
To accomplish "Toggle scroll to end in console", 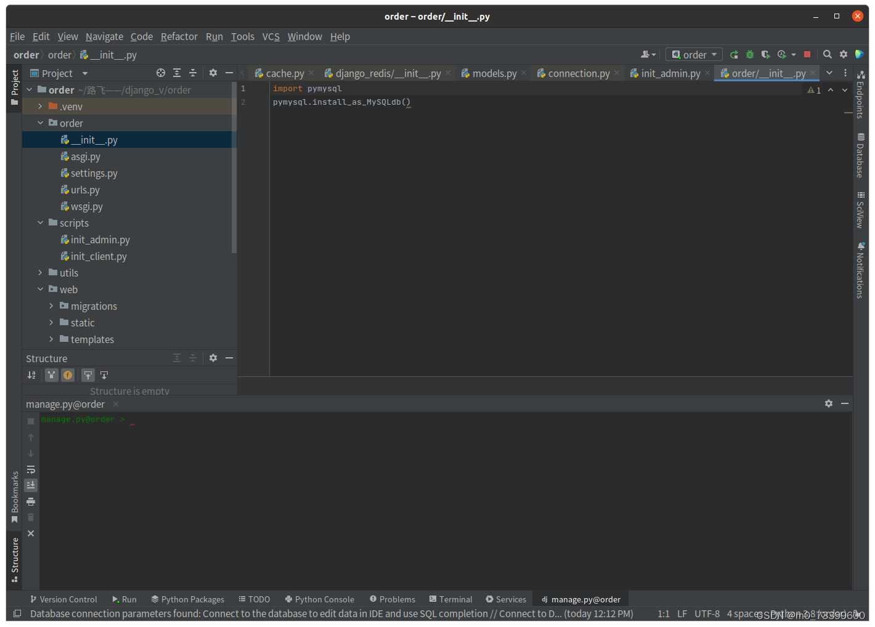I will click(x=30, y=485).
